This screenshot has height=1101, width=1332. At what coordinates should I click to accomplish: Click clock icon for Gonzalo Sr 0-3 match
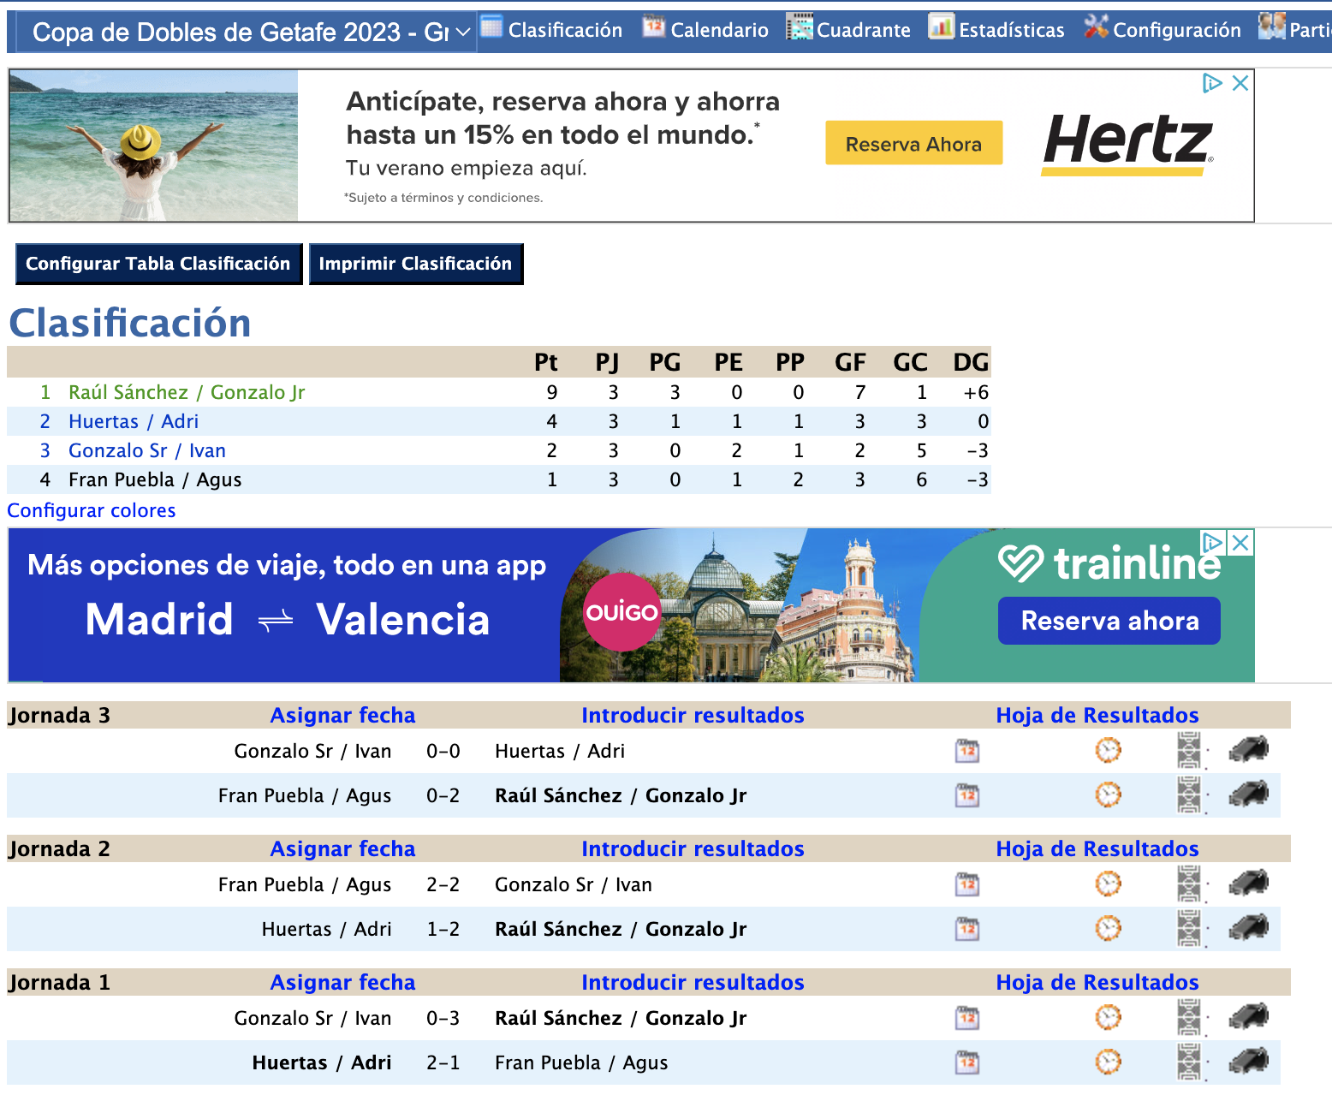tap(1108, 1018)
